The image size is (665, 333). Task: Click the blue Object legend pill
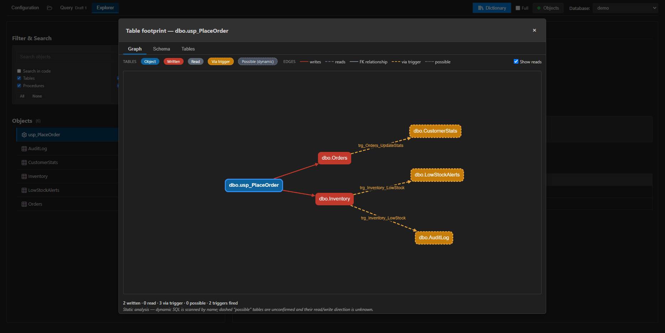(150, 62)
